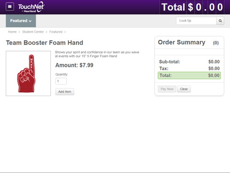Click the green Total row in summary
Viewport: 230px width, 173px height.
[189, 75]
